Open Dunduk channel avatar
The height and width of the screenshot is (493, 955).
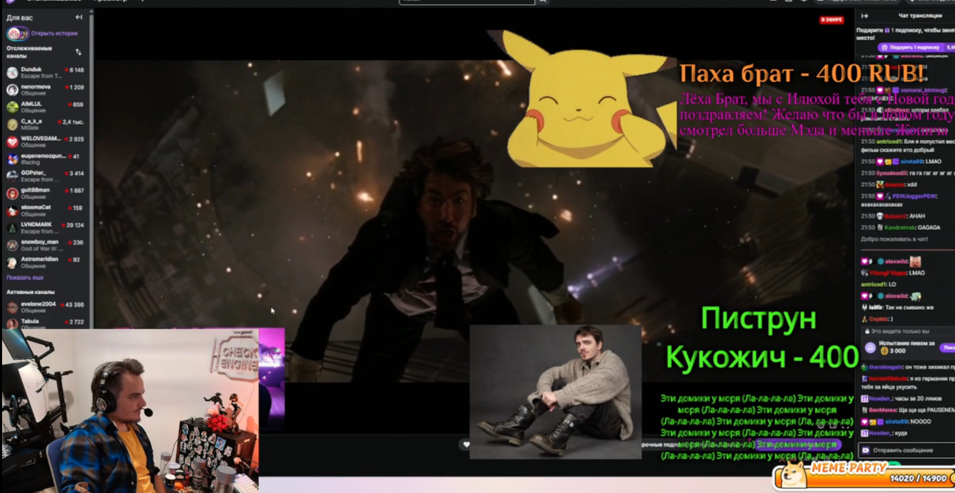12,73
